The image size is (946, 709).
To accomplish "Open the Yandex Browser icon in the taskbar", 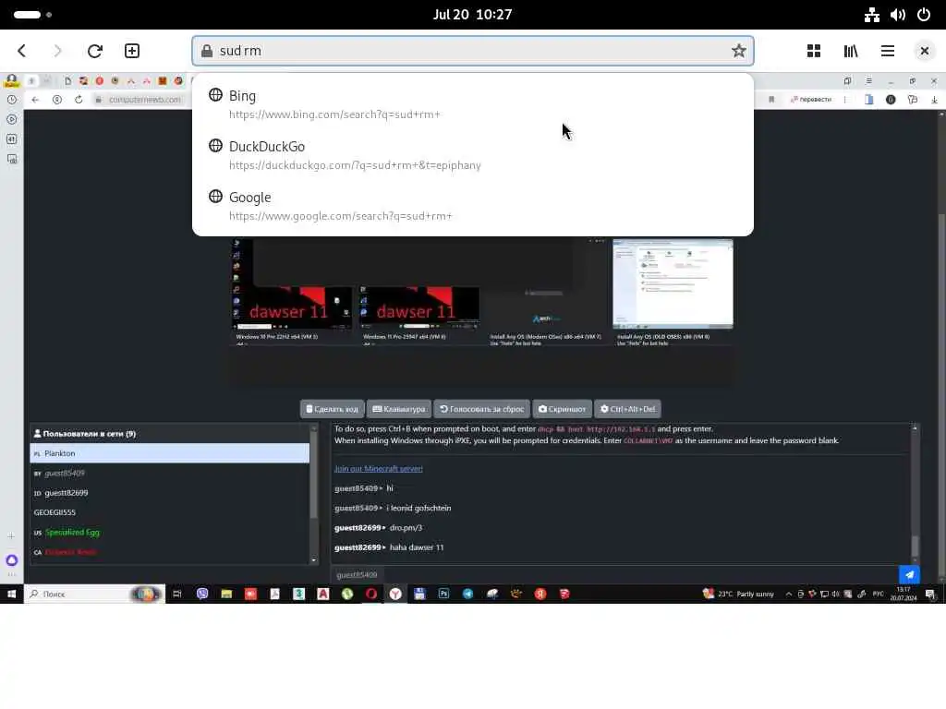I will click(395, 594).
